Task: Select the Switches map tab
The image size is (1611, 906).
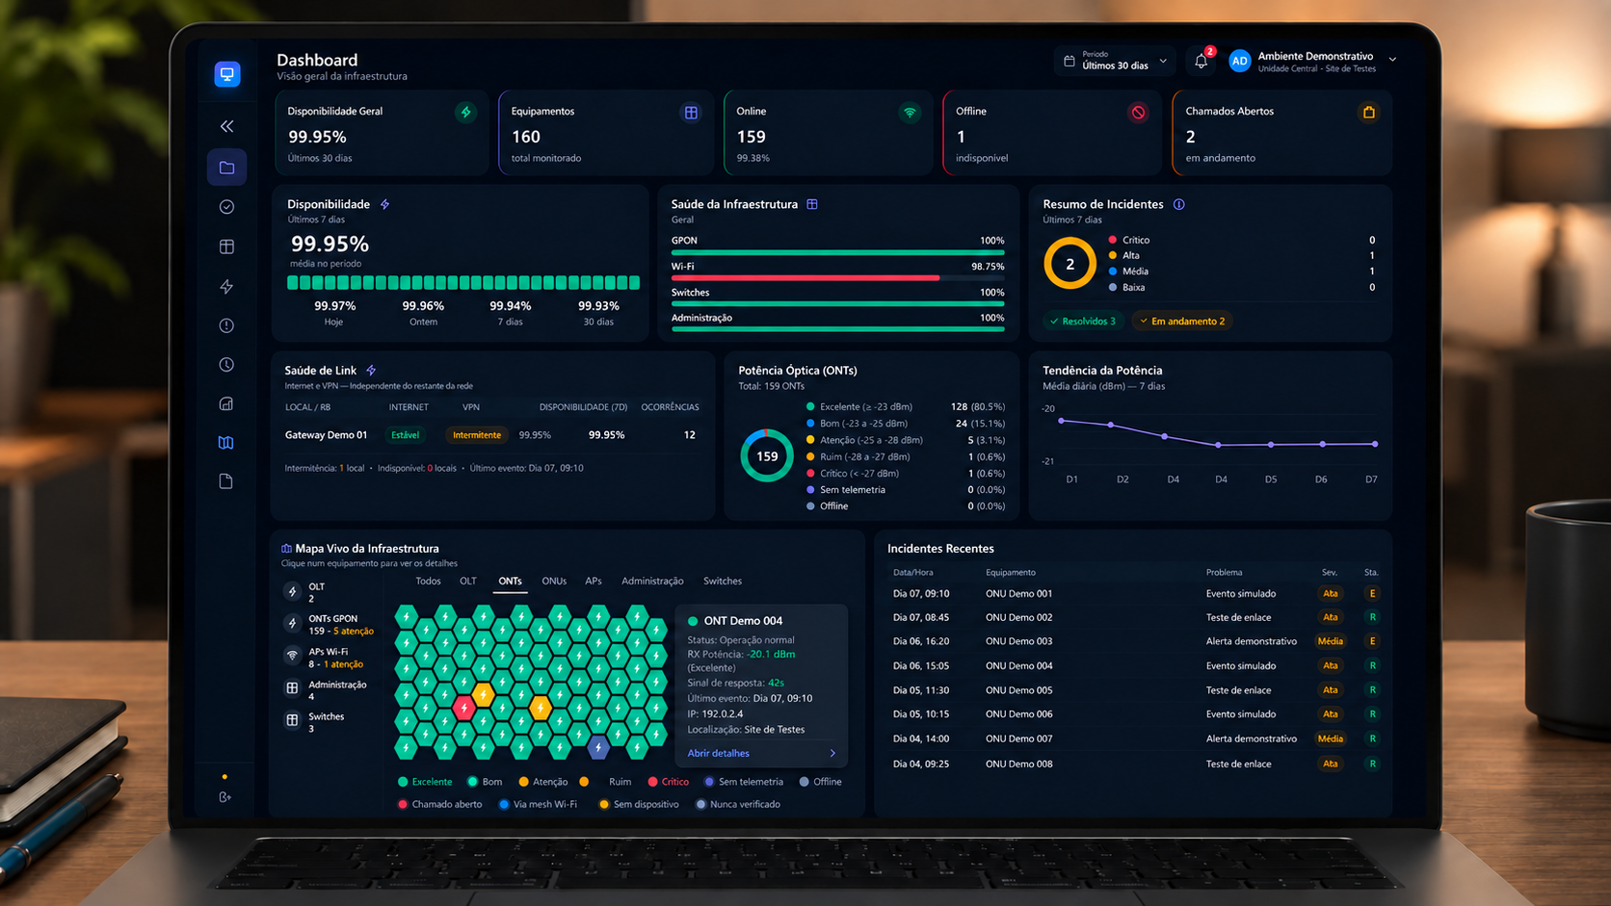Action: (x=723, y=581)
